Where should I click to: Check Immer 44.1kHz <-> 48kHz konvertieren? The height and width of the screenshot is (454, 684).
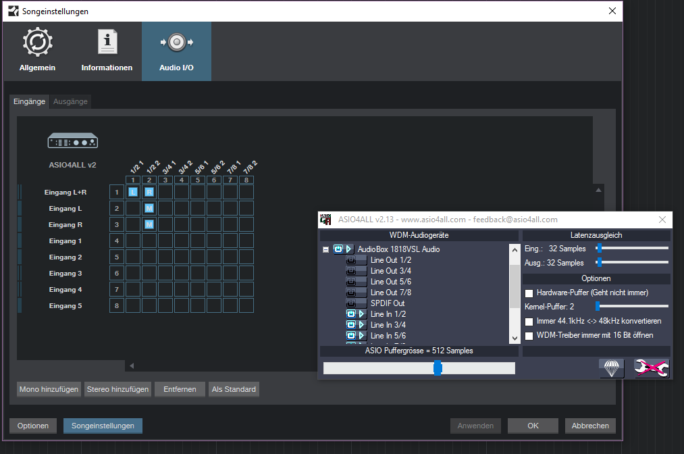(529, 321)
